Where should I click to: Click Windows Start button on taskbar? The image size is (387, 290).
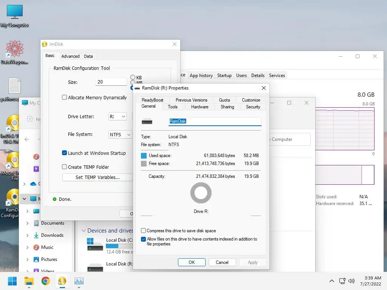pyautogui.click(x=12, y=281)
